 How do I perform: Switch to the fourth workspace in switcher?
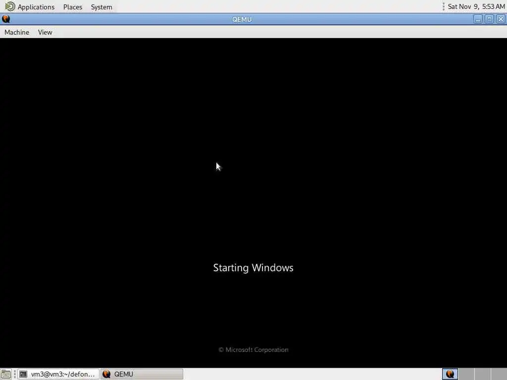(499, 374)
